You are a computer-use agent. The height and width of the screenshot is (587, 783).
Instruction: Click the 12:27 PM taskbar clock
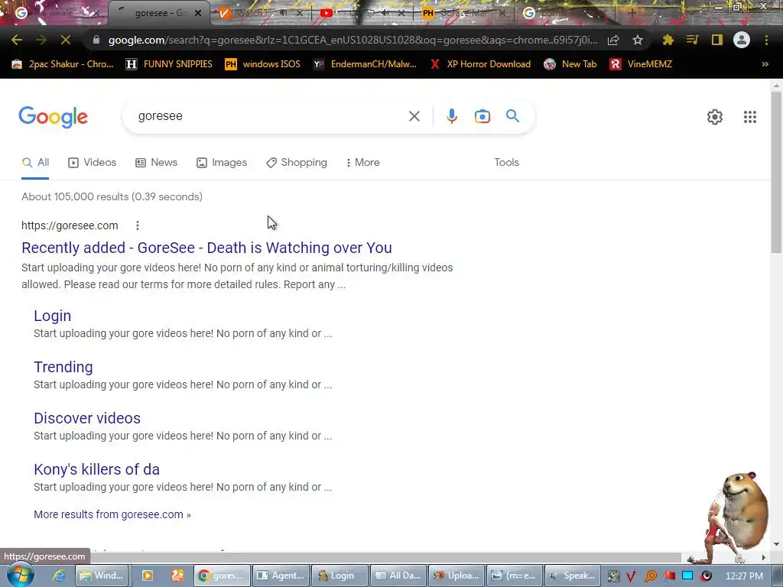pos(744,576)
